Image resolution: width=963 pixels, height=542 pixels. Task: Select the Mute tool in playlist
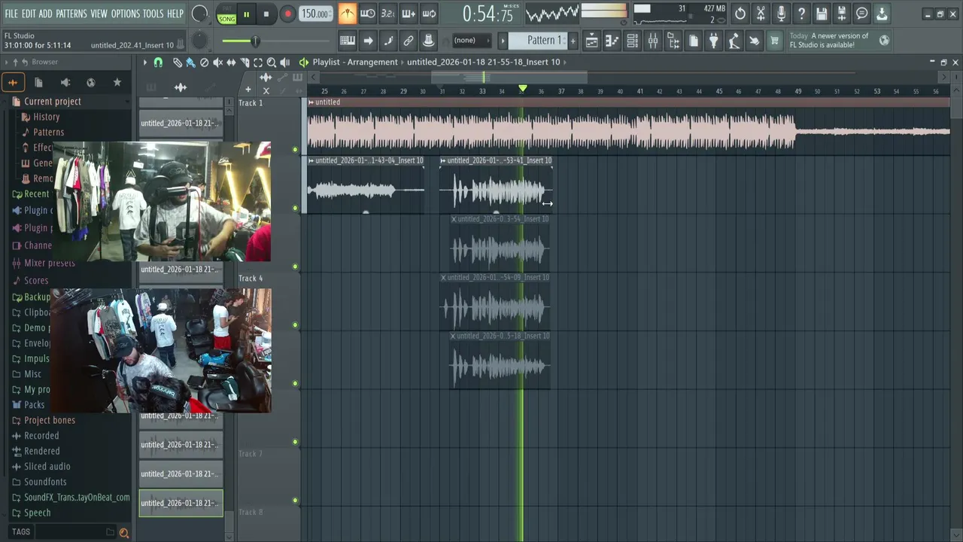coord(217,62)
